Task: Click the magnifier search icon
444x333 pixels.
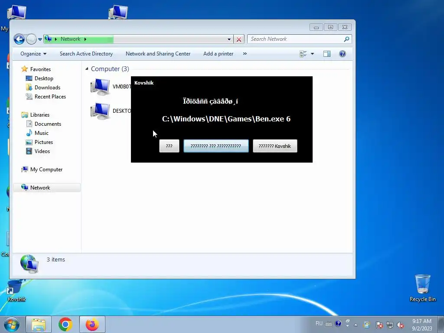Action: tap(346, 39)
